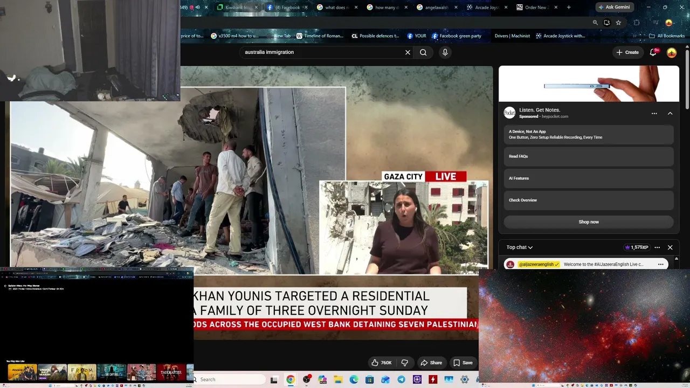Viewport: 690px width, 388px height.
Task: Click the Ask Gemini button
Action: [x=614, y=8]
